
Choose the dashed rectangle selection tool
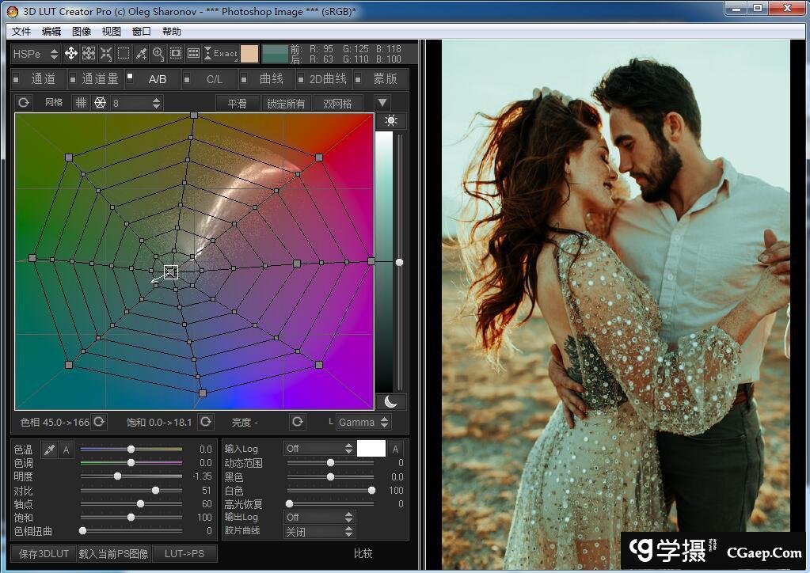[x=124, y=54]
